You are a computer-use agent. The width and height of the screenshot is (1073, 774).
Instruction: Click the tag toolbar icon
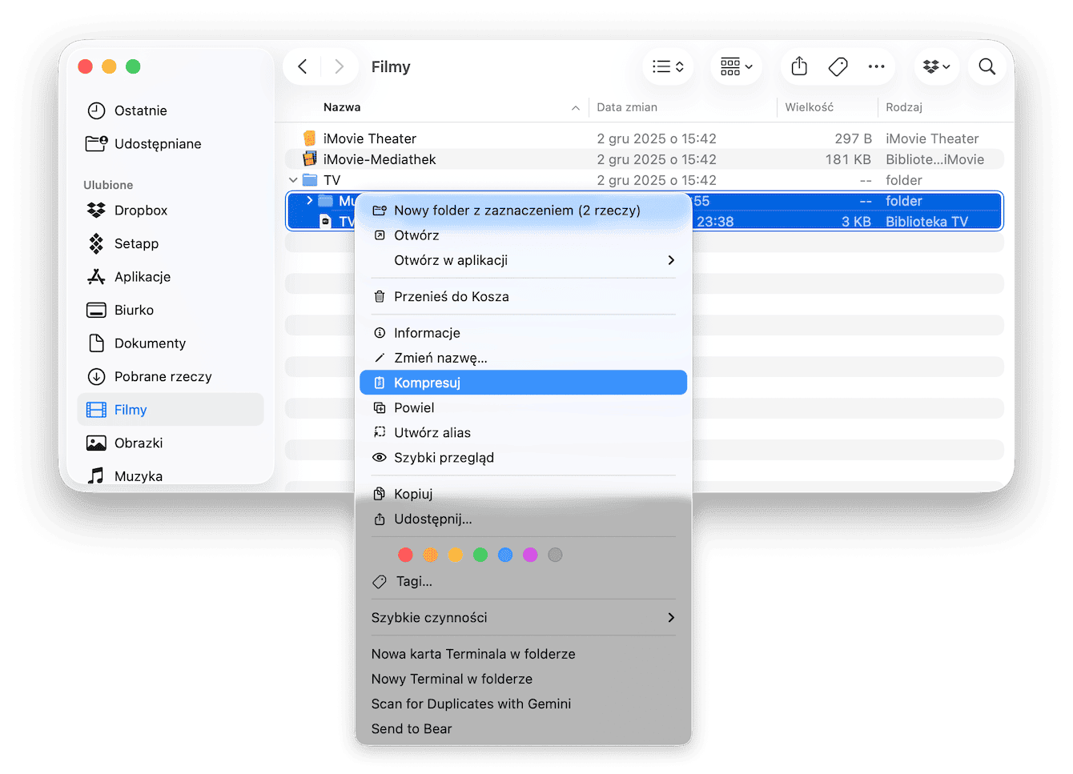(x=838, y=66)
